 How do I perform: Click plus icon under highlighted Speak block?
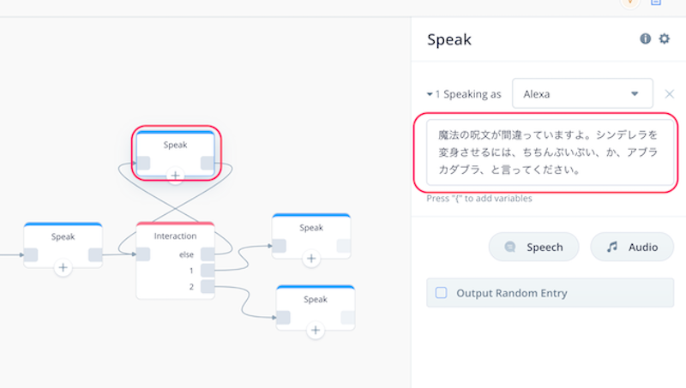click(176, 176)
